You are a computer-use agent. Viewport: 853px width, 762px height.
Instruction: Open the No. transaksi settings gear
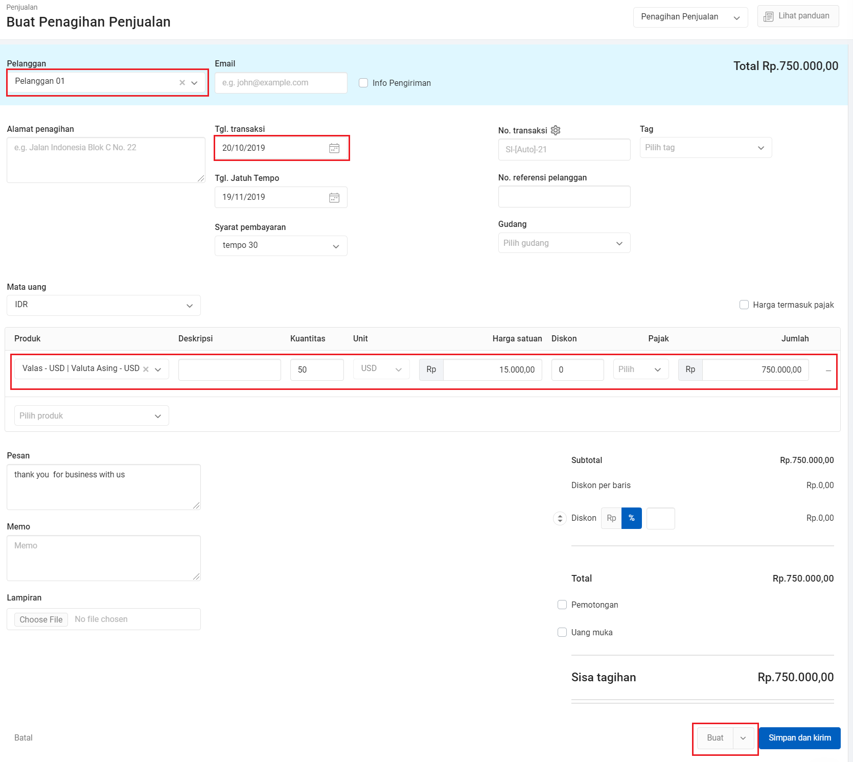click(556, 130)
